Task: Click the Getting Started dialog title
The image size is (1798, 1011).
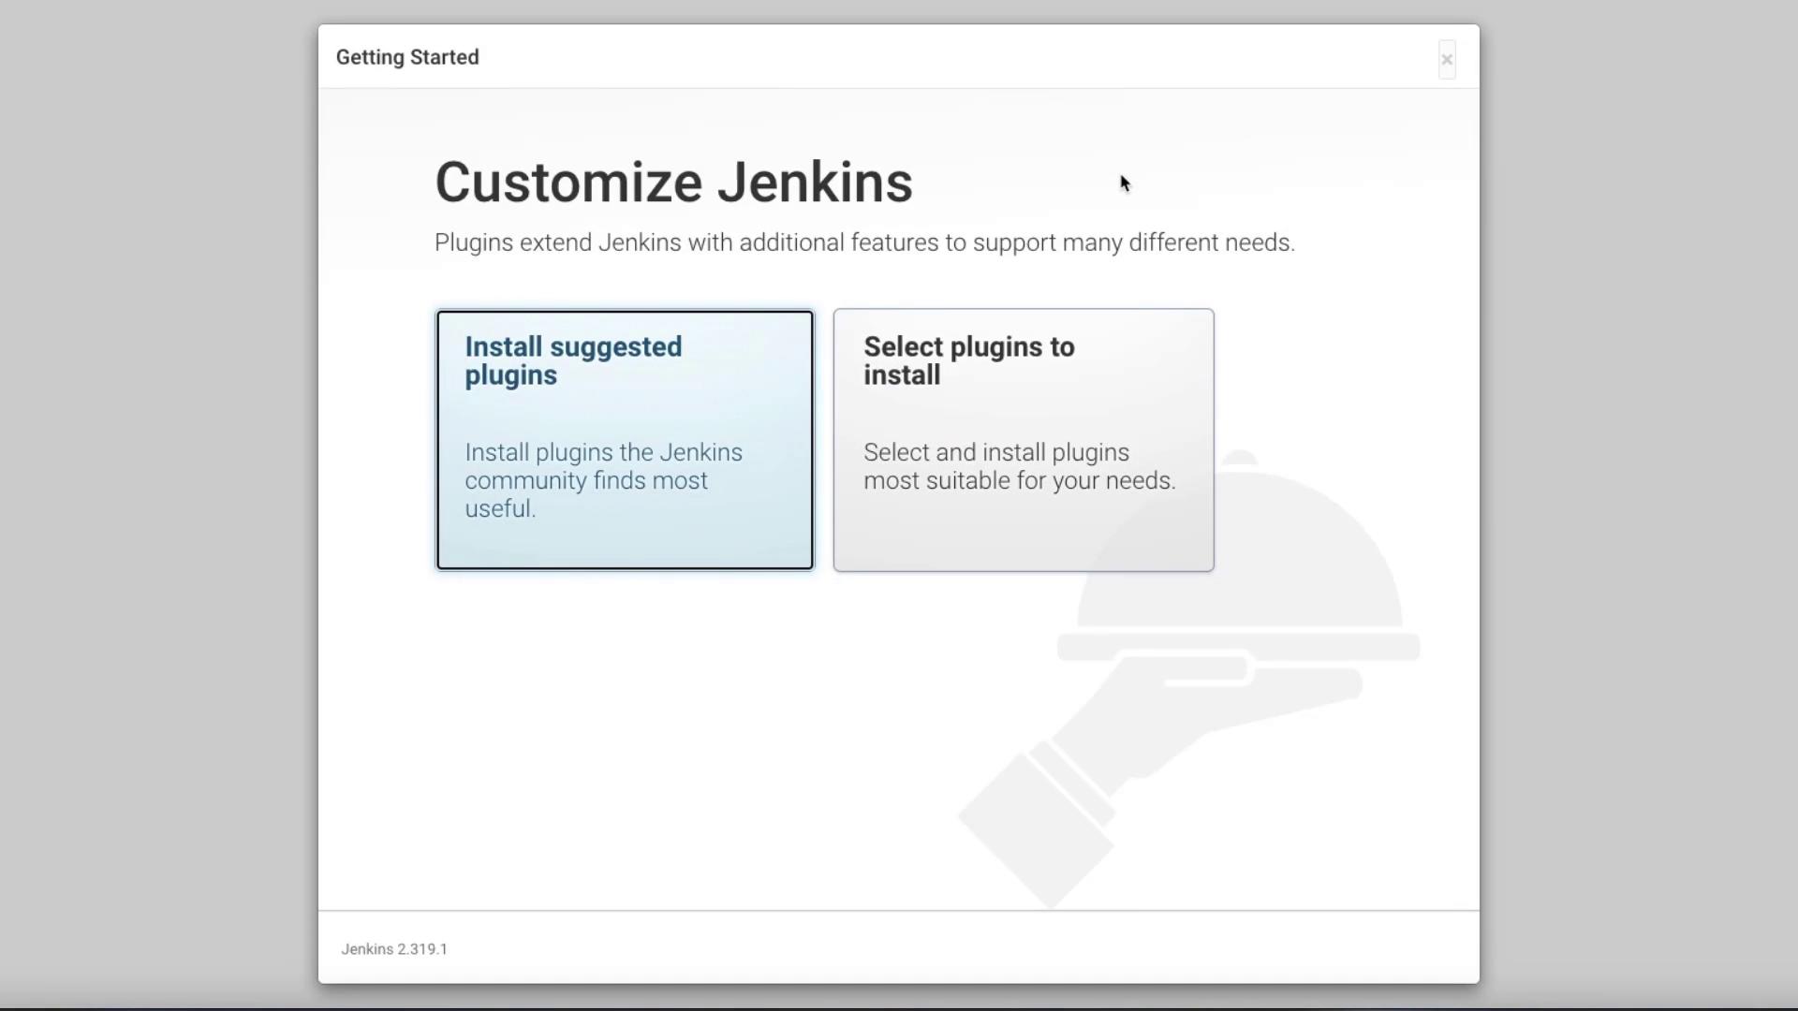Action: [407, 57]
